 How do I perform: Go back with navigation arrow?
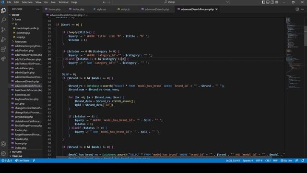104,2
